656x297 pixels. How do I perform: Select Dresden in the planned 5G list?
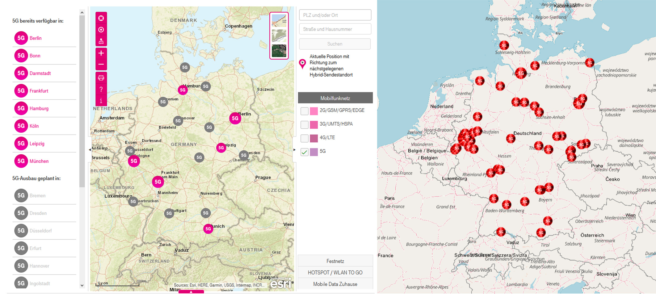coord(38,213)
